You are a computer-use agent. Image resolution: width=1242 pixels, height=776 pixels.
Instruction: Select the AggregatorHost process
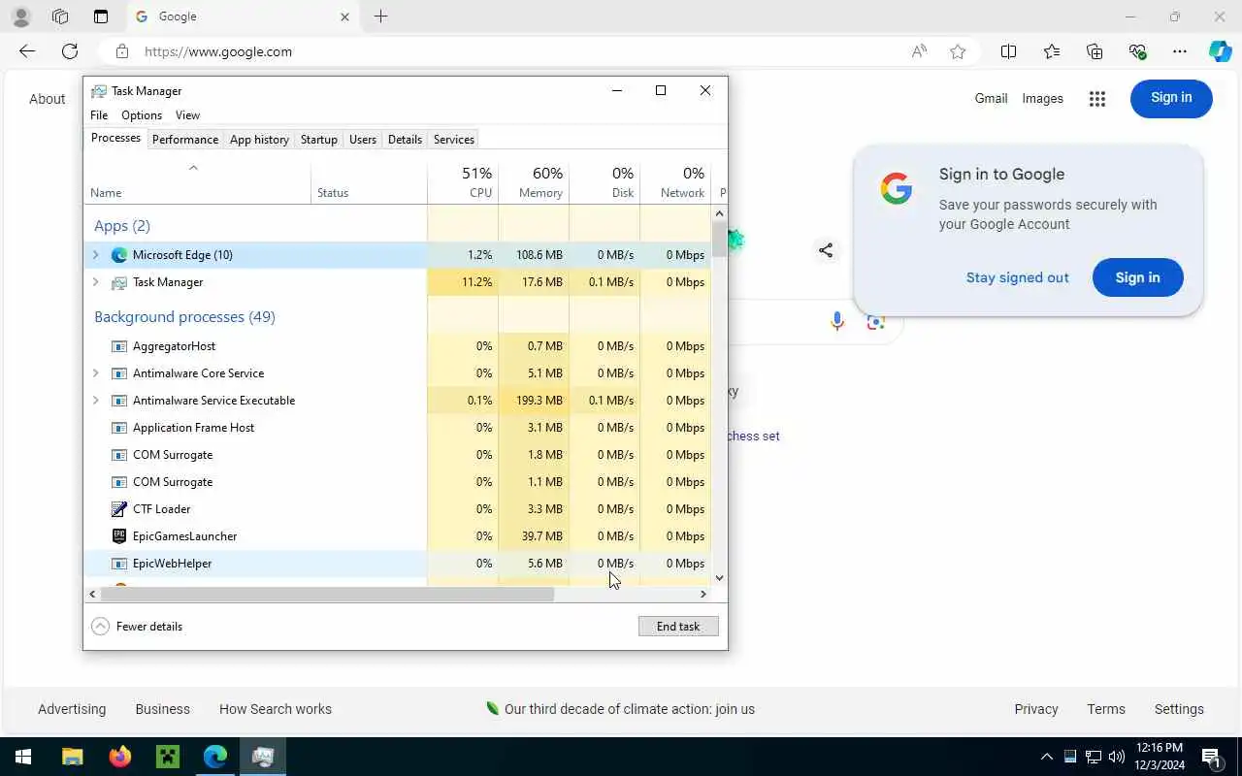coord(398,346)
